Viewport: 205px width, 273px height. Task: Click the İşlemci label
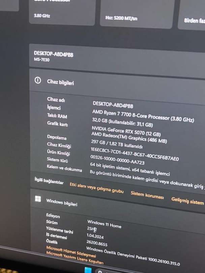[x=54, y=107]
